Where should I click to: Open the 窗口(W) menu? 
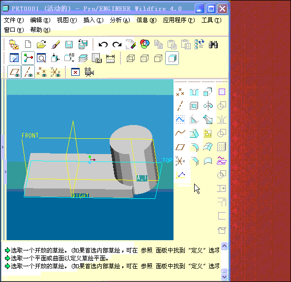point(14,30)
